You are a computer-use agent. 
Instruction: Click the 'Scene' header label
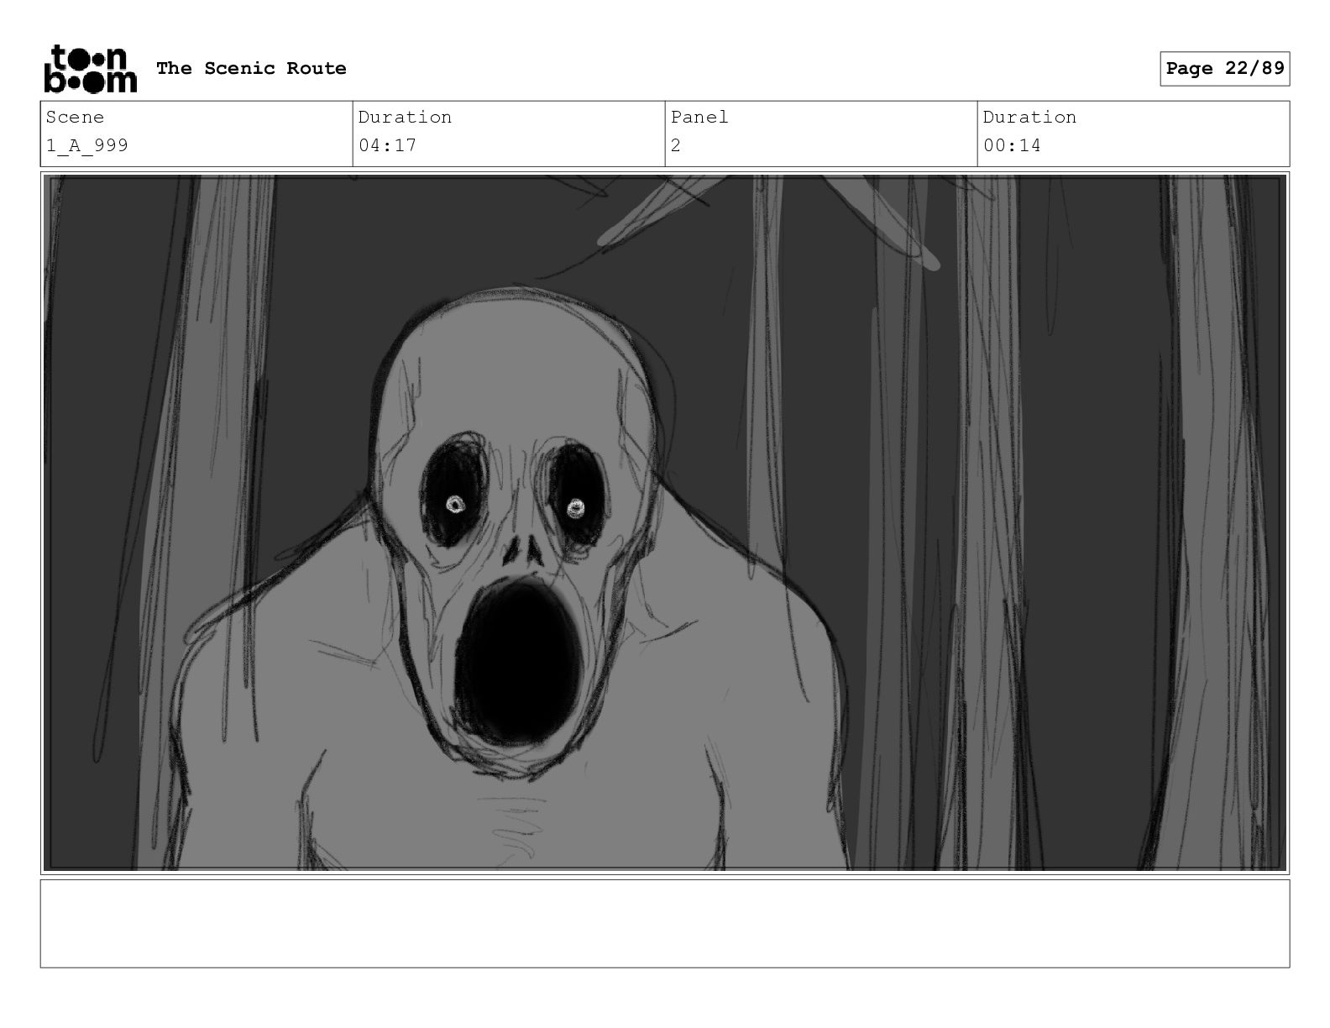(x=75, y=117)
